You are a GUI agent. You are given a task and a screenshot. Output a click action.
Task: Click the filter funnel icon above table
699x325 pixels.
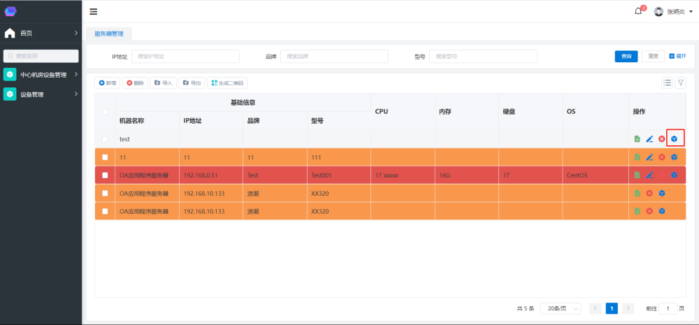coord(680,82)
